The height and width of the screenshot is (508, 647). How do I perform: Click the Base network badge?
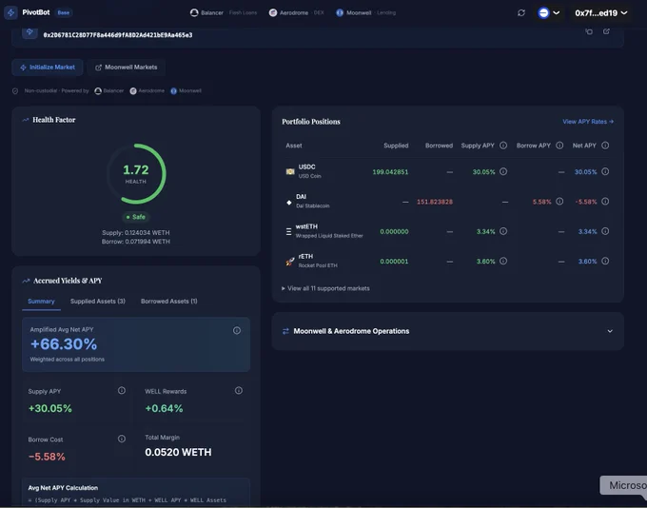64,12
